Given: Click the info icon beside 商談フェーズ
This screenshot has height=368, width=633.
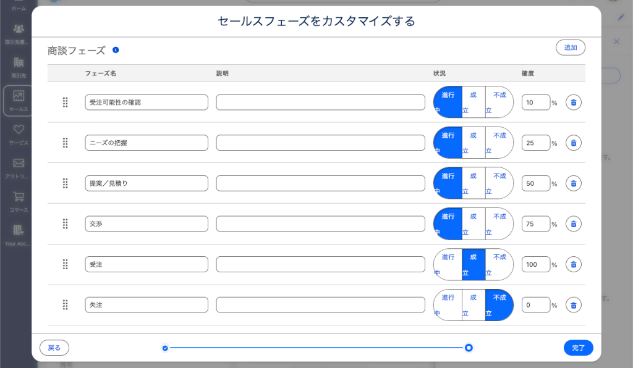Looking at the screenshot, I should tap(116, 50).
